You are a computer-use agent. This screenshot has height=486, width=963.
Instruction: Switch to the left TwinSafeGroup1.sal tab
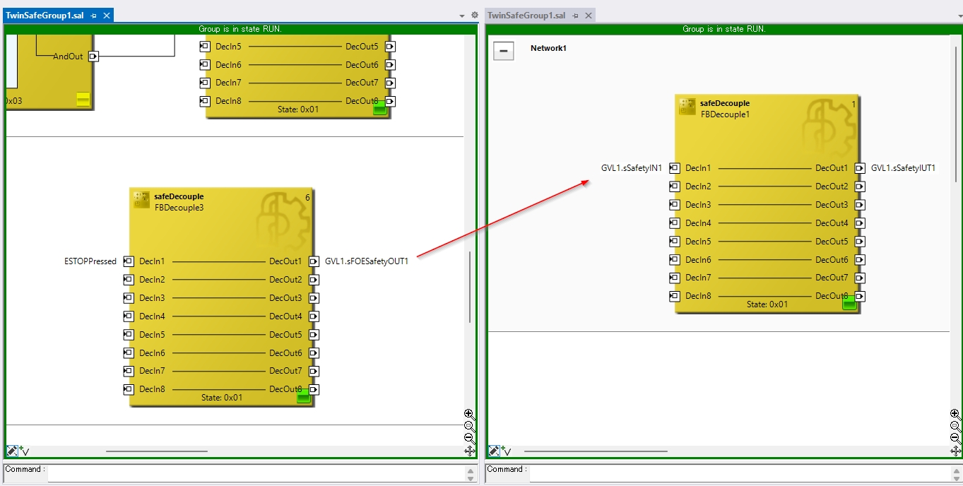pyautogui.click(x=45, y=16)
